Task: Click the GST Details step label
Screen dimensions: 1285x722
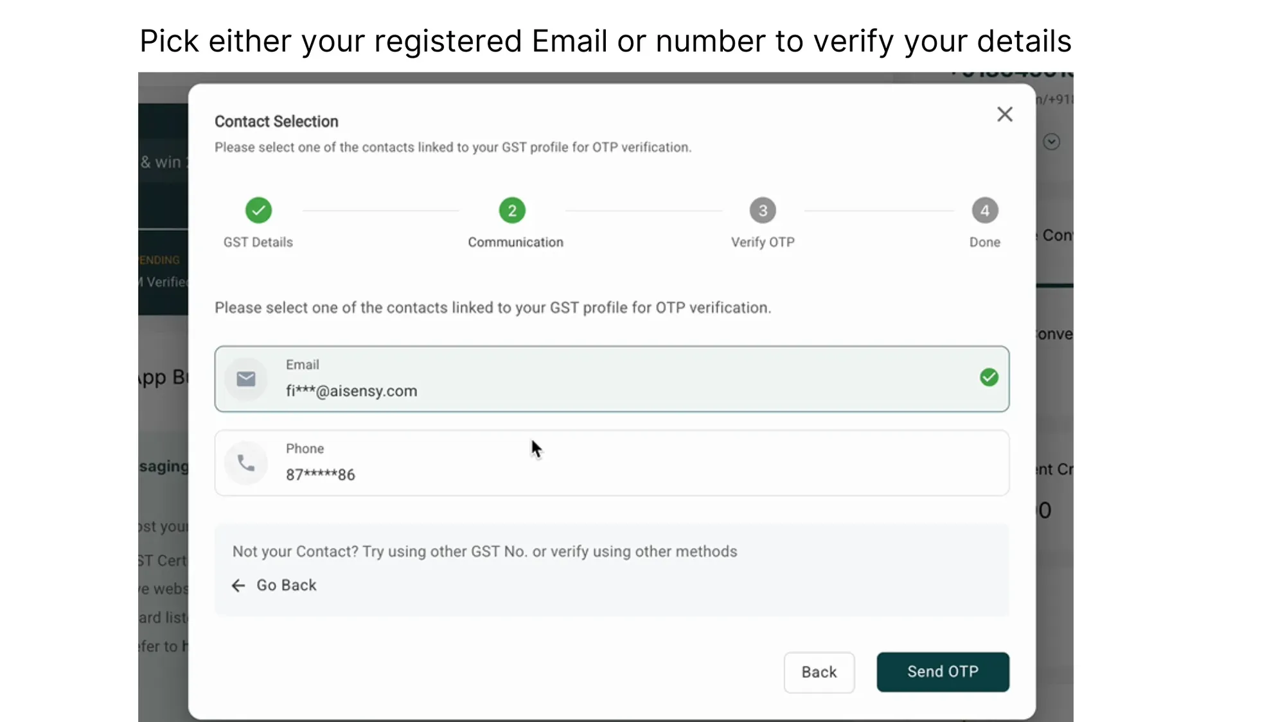Action: click(258, 242)
